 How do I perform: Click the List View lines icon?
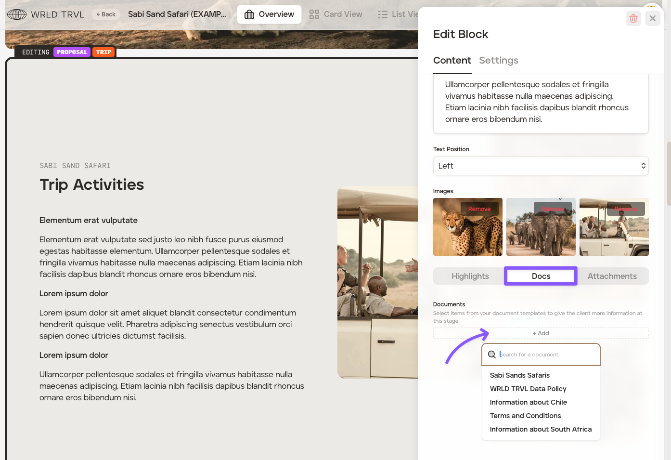(x=383, y=14)
